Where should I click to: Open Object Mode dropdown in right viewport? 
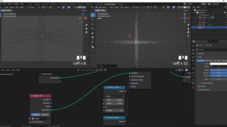tap(102, 7)
